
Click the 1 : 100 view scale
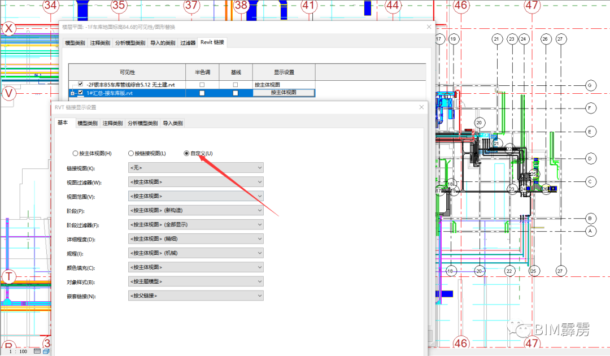tap(18, 351)
